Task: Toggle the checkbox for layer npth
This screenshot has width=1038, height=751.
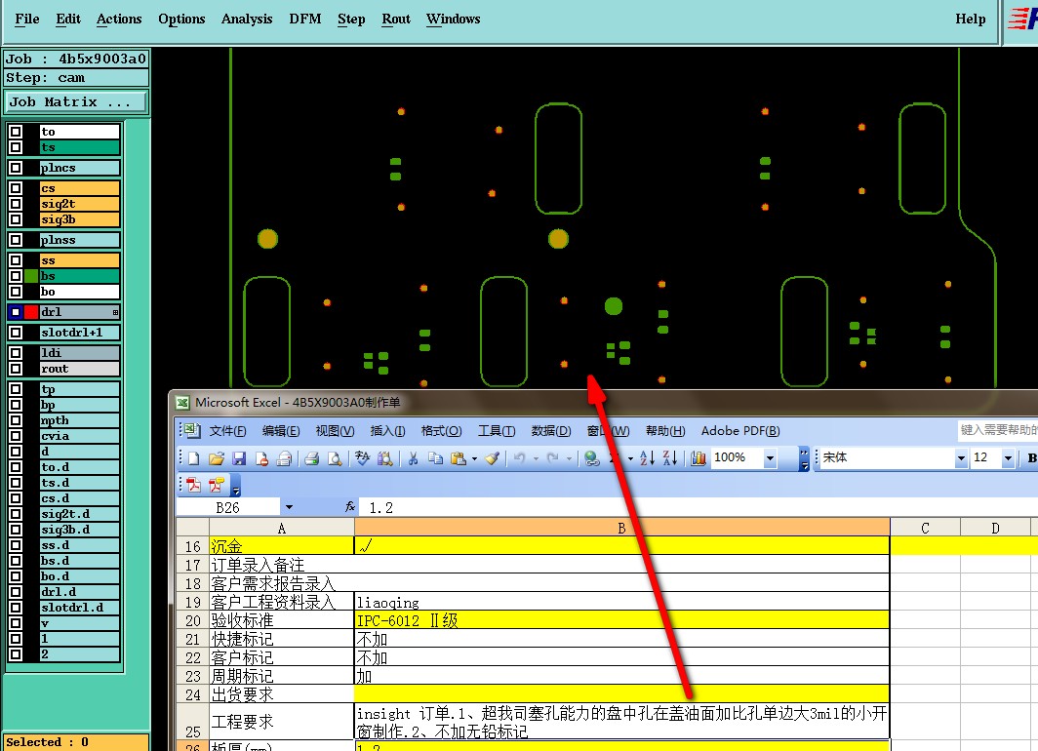Action: coord(16,420)
